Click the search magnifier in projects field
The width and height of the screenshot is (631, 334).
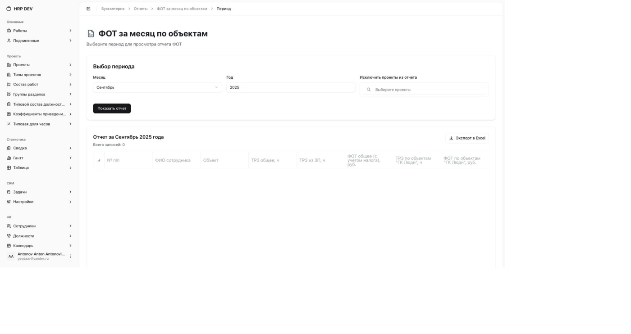[369, 90]
